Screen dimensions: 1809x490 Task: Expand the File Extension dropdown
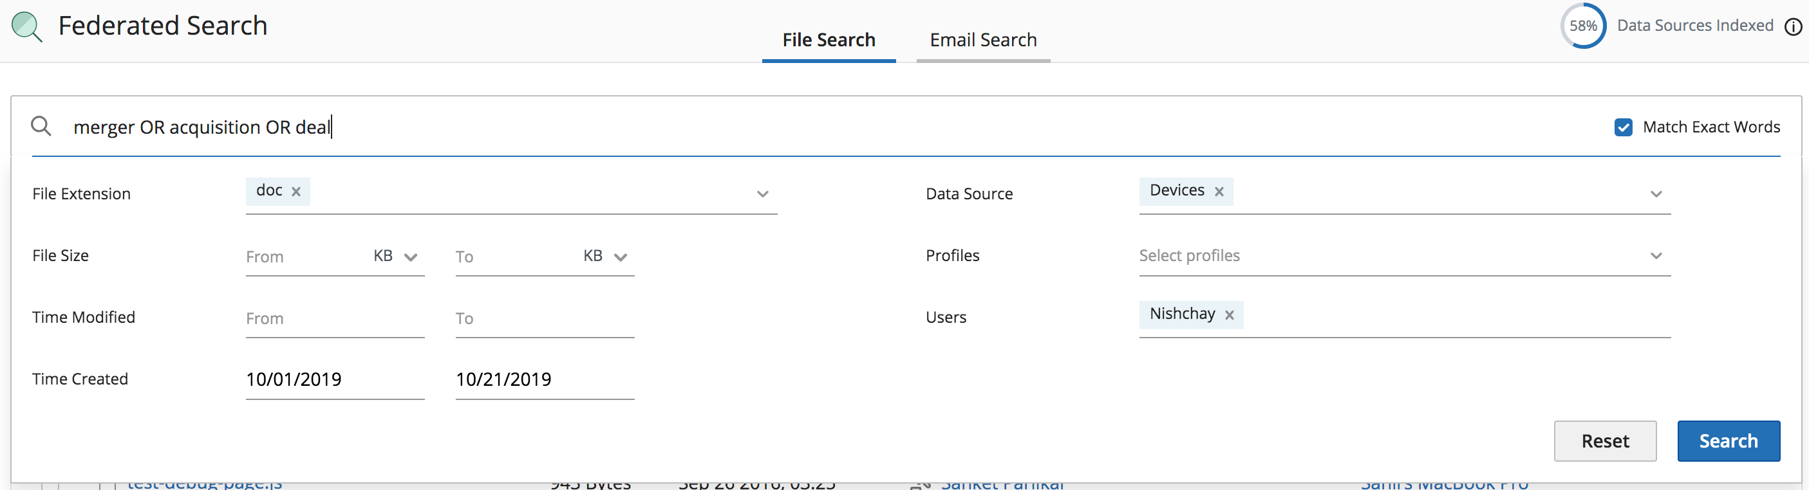(762, 194)
